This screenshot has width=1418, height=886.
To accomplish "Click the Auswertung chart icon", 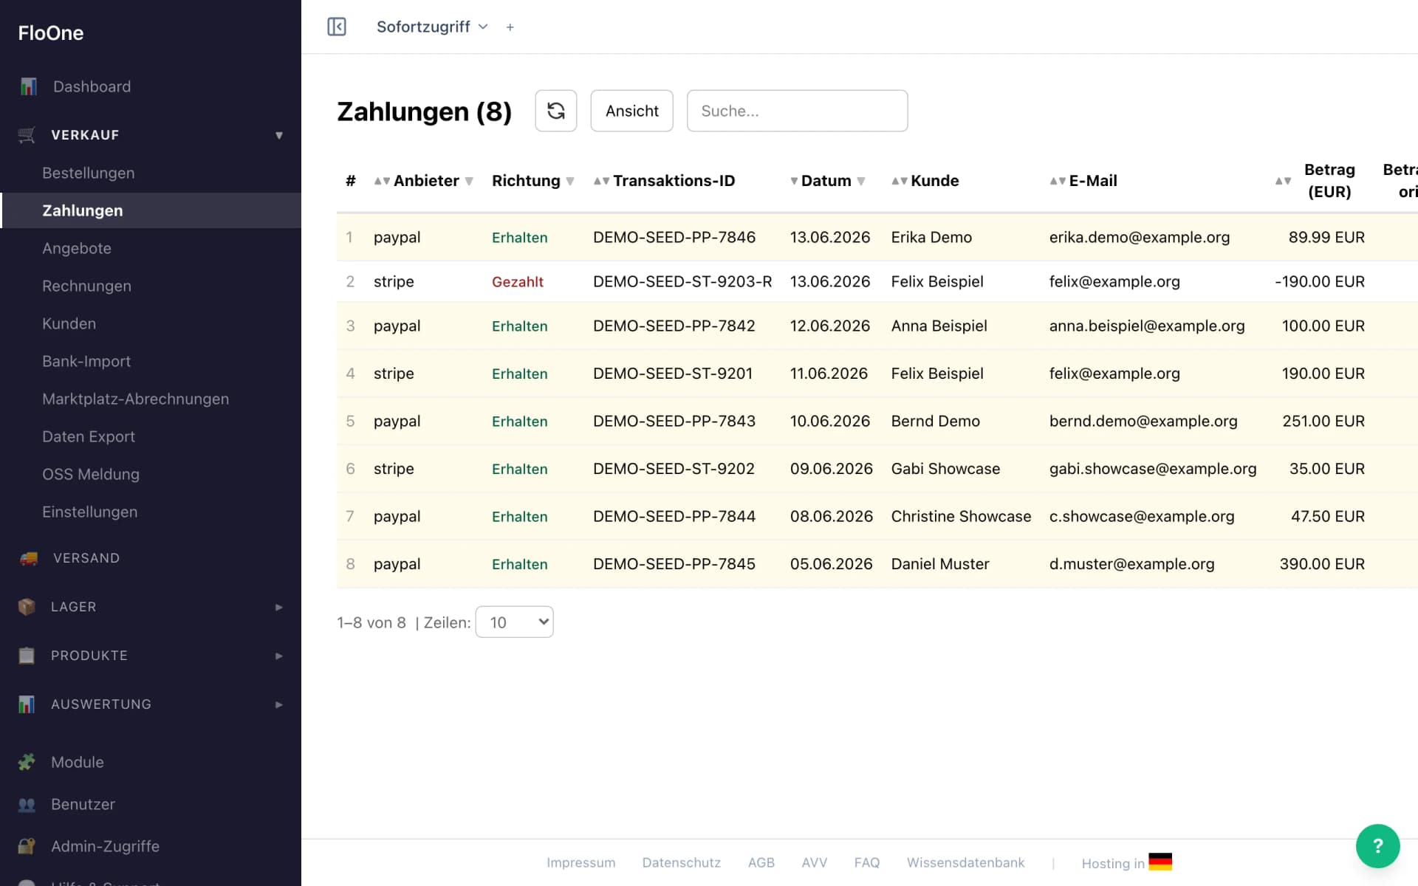I will (x=27, y=704).
